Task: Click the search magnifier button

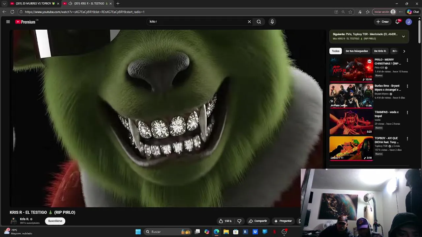Action: [x=259, y=22]
